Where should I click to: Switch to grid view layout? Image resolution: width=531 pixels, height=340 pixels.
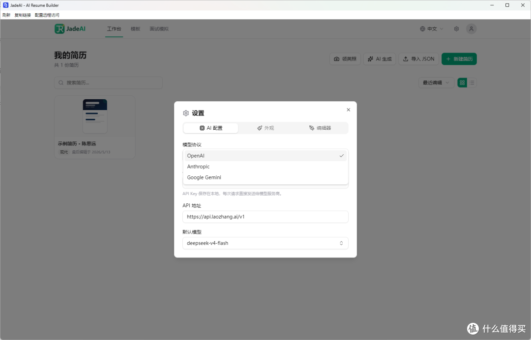pyautogui.click(x=462, y=83)
